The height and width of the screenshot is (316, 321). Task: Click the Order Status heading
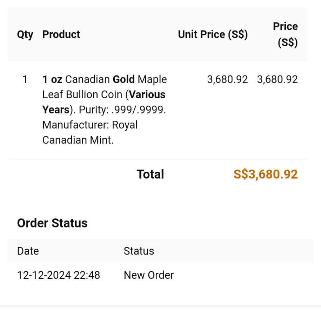coord(52,223)
